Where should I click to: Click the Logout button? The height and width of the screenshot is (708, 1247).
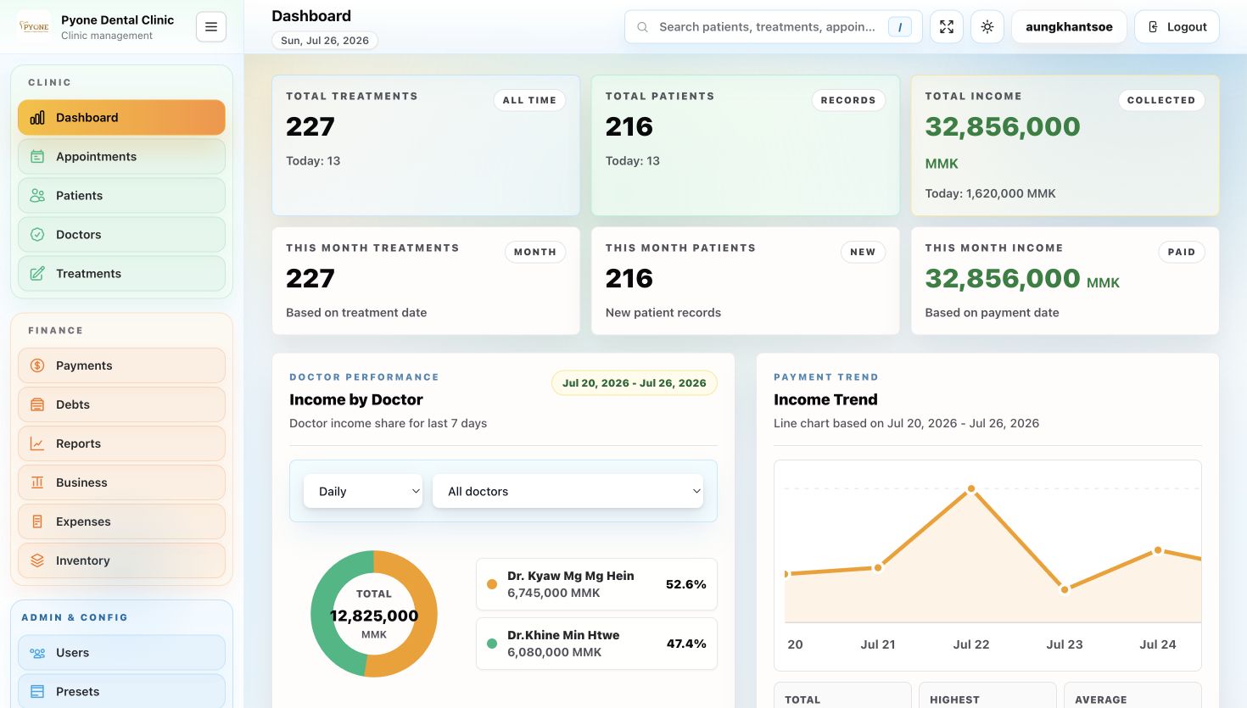pos(1177,27)
